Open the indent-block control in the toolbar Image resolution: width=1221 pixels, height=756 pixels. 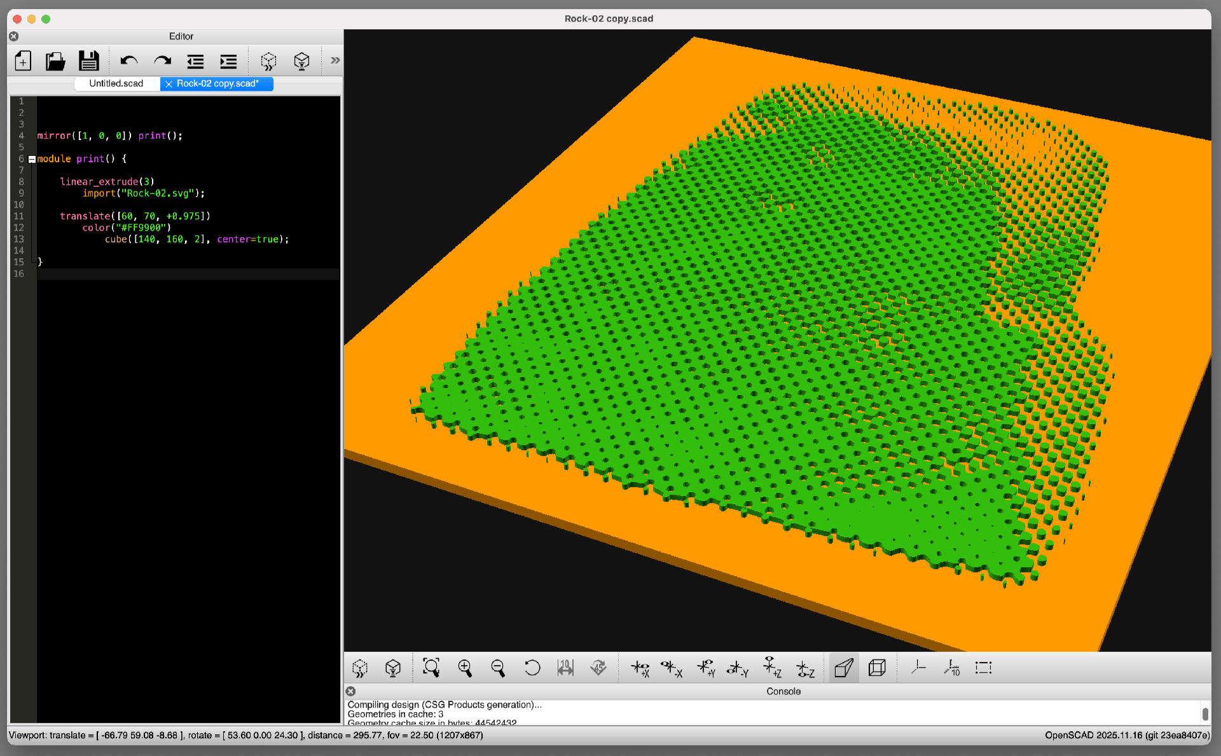[228, 61]
